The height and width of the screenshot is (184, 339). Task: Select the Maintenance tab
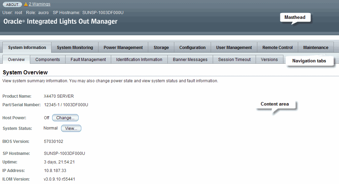316,48
